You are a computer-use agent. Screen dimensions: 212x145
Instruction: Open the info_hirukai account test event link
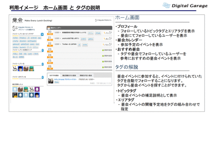click(65, 80)
